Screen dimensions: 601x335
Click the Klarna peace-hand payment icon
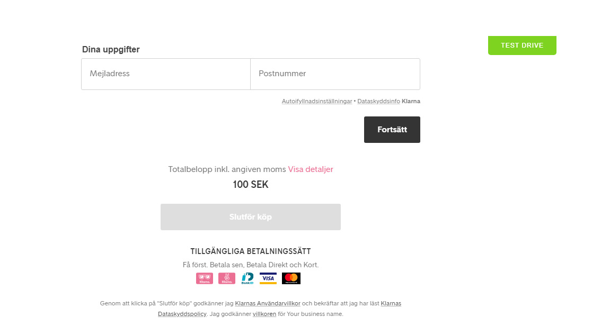point(226,278)
